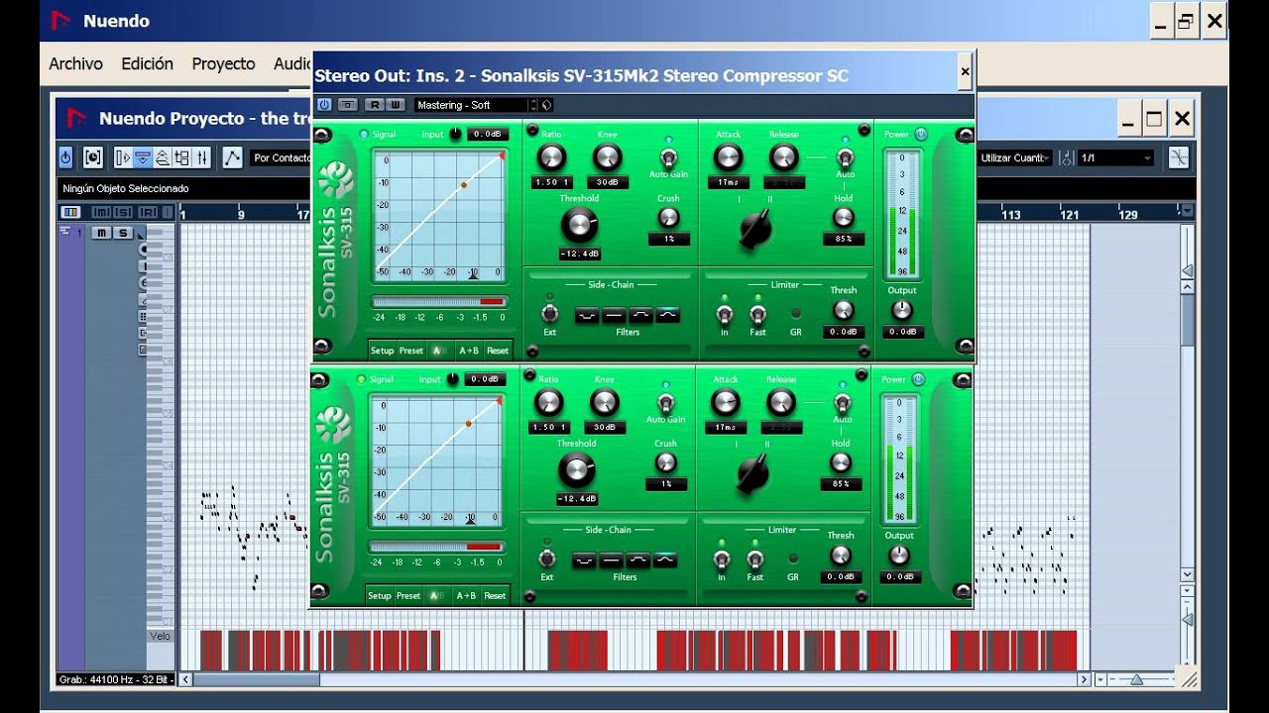The width and height of the screenshot is (1269, 713).
Task: Click 'Grab.: 44100 Hz - 32 Bit' status text
Action: tap(117, 679)
